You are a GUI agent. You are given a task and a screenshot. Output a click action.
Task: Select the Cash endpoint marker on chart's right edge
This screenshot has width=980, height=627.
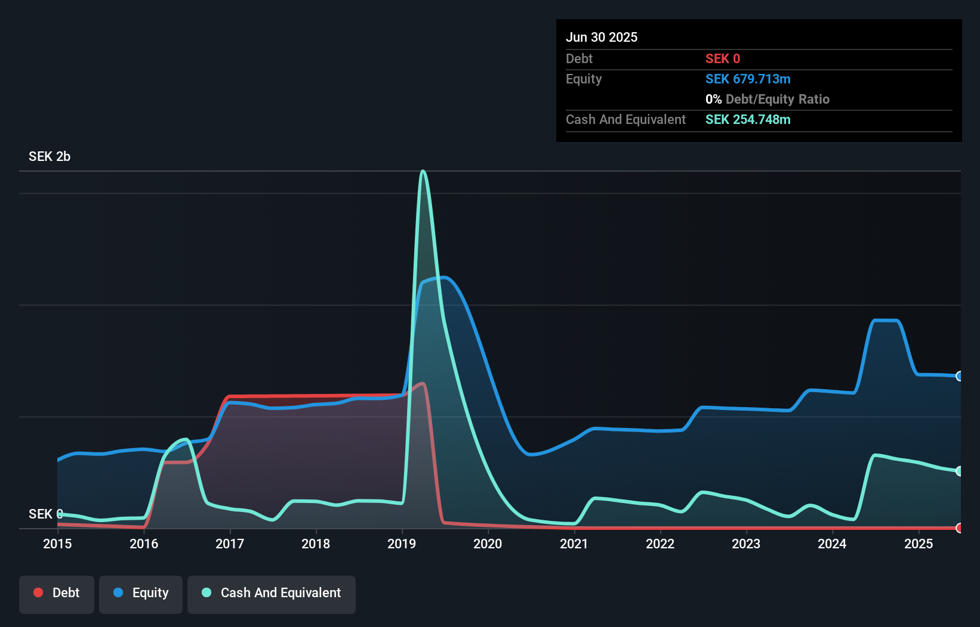coord(959,471)
